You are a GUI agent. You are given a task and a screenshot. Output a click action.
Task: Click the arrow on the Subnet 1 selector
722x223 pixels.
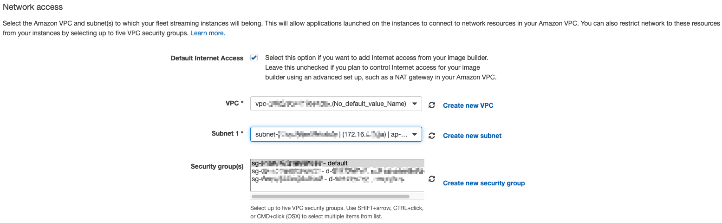414,134
